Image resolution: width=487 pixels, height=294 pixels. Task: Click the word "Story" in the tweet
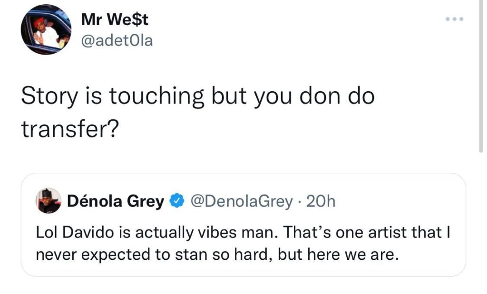pyautogui.click(x=49, y=97)
